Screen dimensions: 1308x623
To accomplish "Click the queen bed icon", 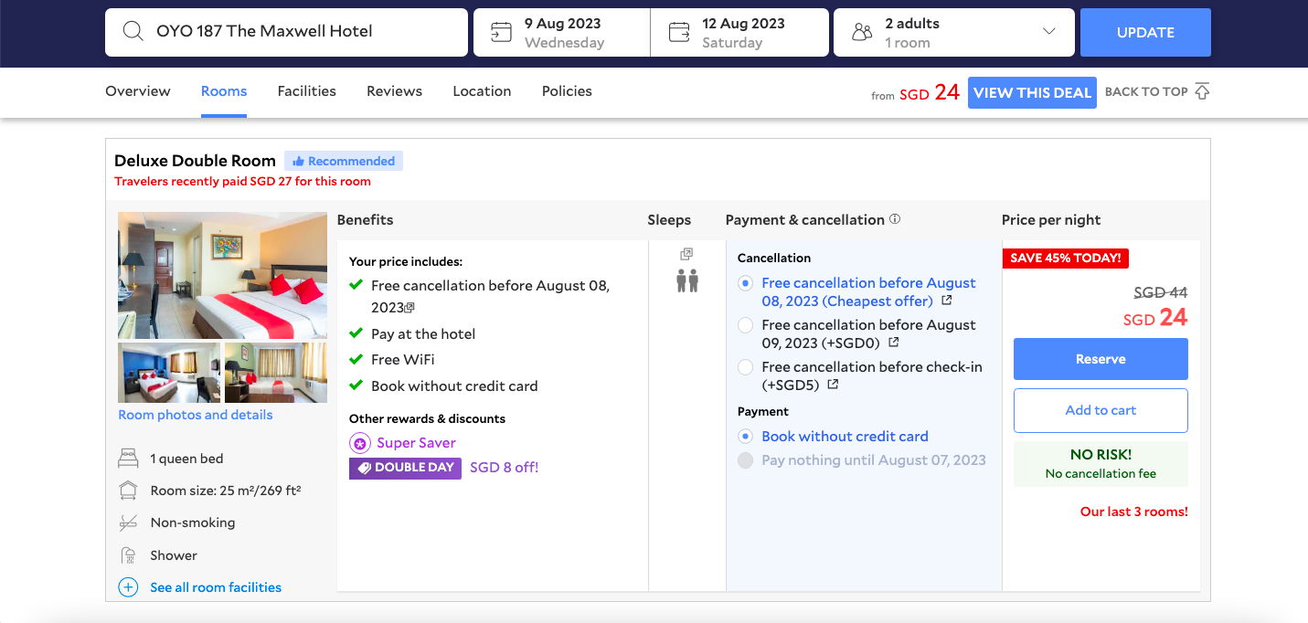I will [x=128, y=459].
